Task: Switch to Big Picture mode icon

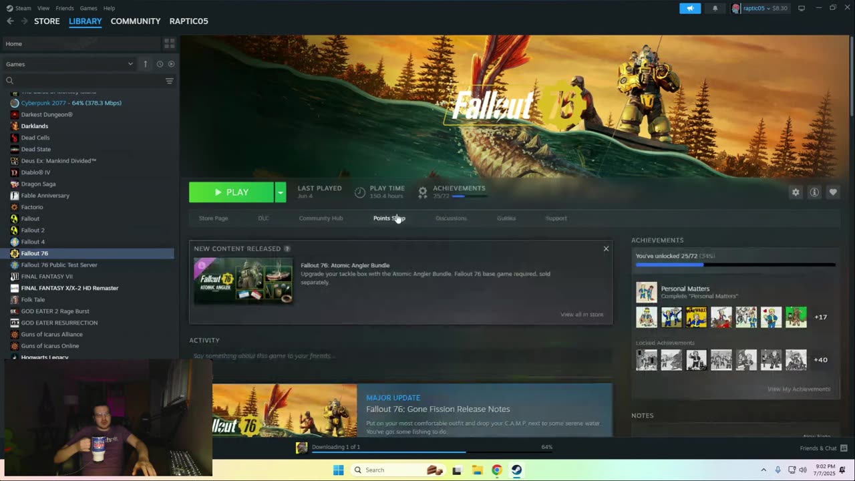Action: (802, 8)
